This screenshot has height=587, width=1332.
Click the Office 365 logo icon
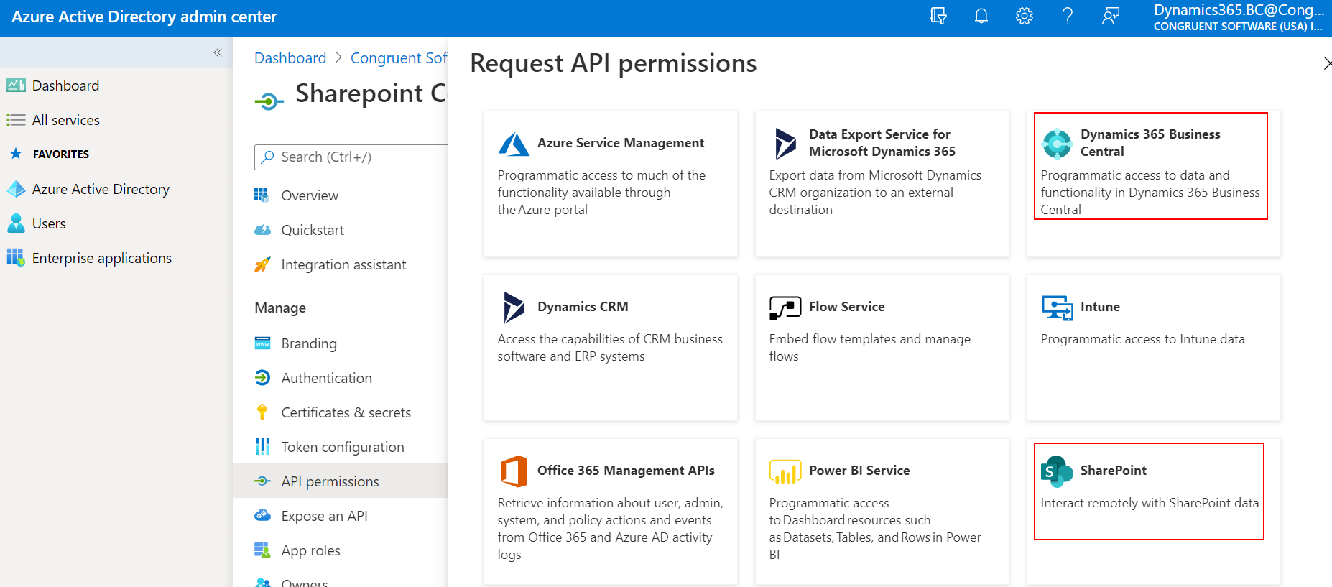point(514,471)
